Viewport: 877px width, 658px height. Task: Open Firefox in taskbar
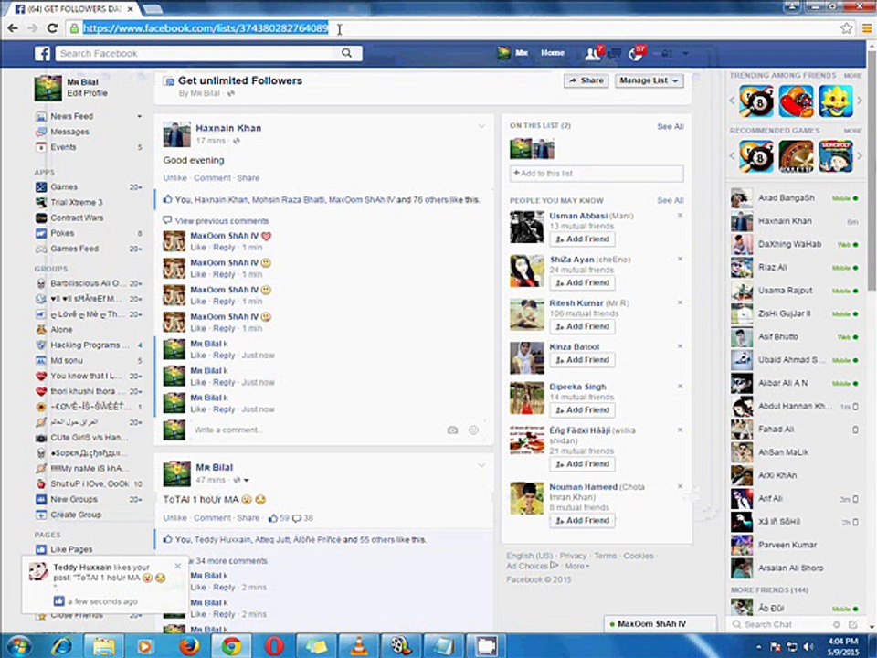(189, 646)
